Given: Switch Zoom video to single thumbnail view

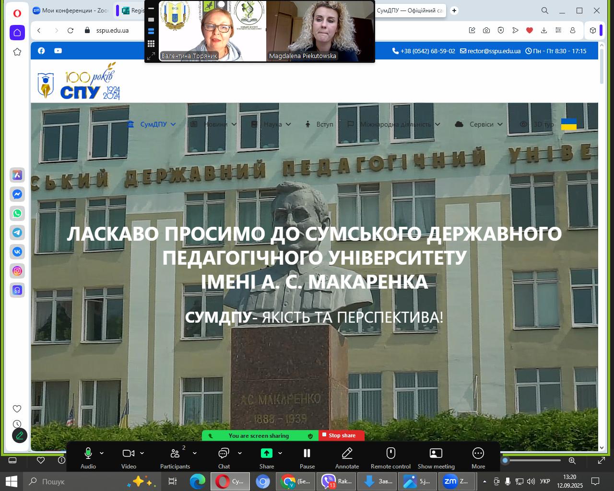Looking at the screenshot, I should (x=151, y=20).
